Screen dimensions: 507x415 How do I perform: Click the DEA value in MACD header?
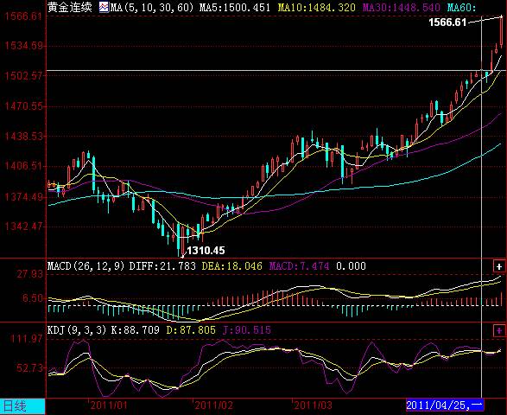pos(231,266)
